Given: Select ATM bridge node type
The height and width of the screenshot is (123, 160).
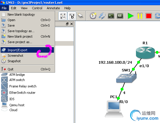Looking at the screenshot, I should 17,75.
